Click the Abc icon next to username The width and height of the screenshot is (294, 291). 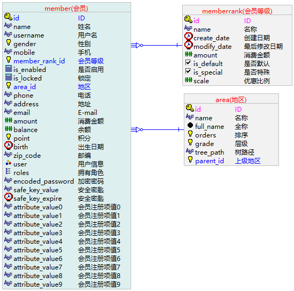point(8,34)
